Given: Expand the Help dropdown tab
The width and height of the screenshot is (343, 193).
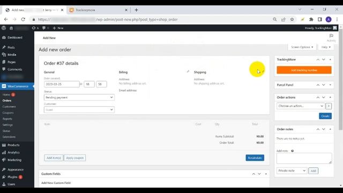Looking at the screenshot, I should 326,47.
